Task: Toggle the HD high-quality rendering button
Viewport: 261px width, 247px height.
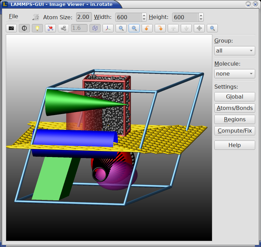Action: tap(11, 28)
